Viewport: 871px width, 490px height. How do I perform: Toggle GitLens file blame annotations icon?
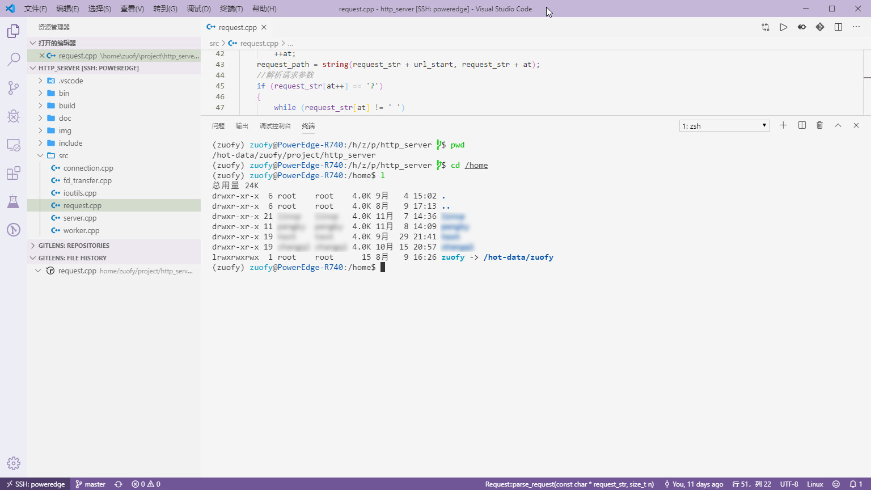tap(802, 27)
